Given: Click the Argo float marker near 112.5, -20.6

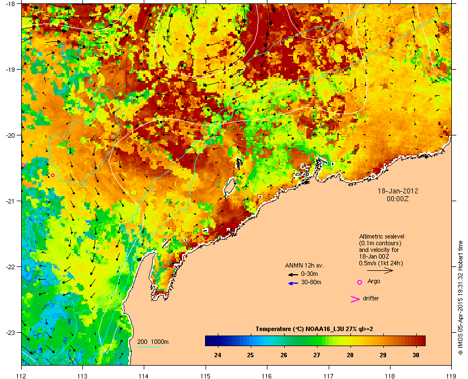Looking at the screenshot, I should click(53, 176).
